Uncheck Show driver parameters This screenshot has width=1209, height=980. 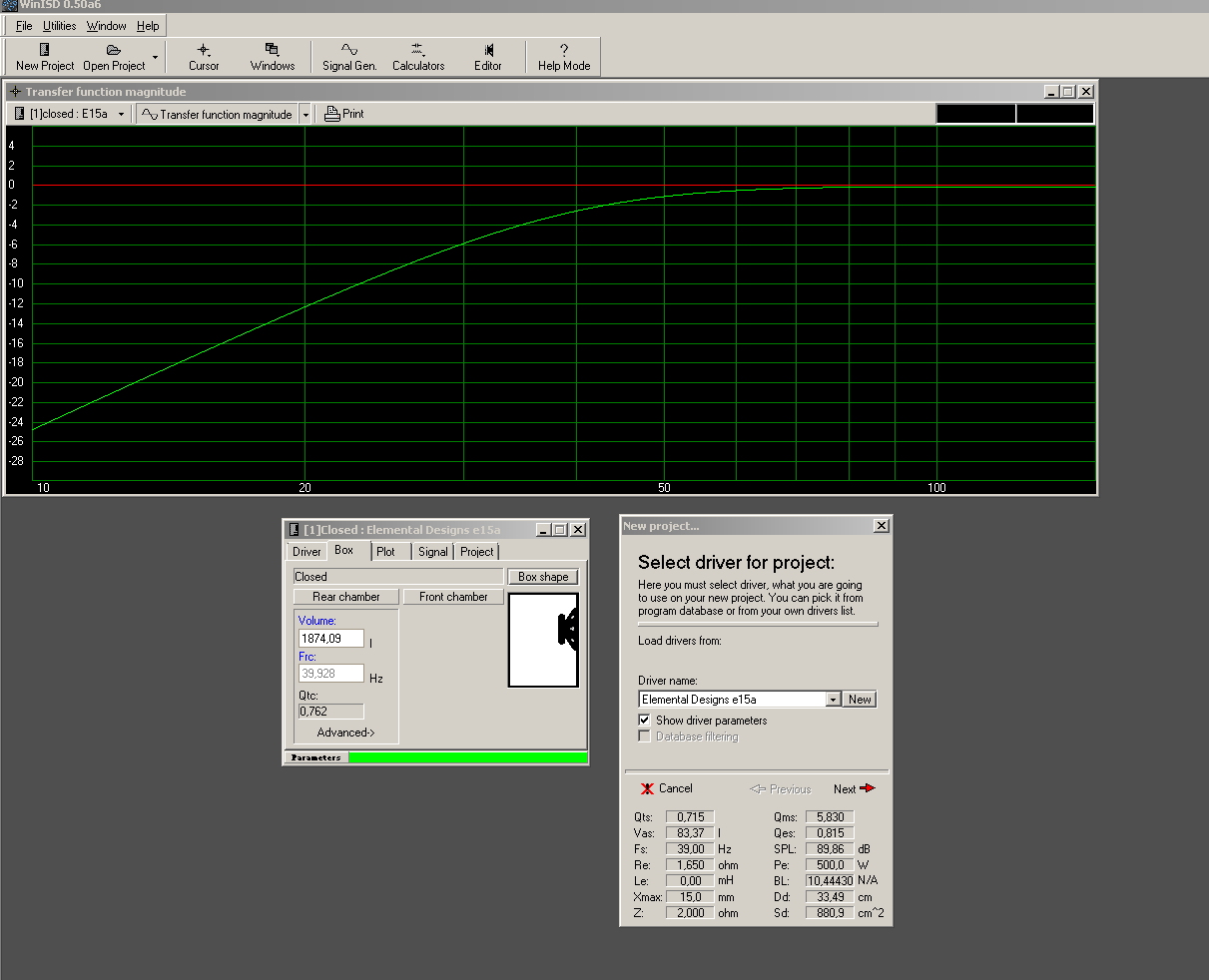click(x=644, y=721)
